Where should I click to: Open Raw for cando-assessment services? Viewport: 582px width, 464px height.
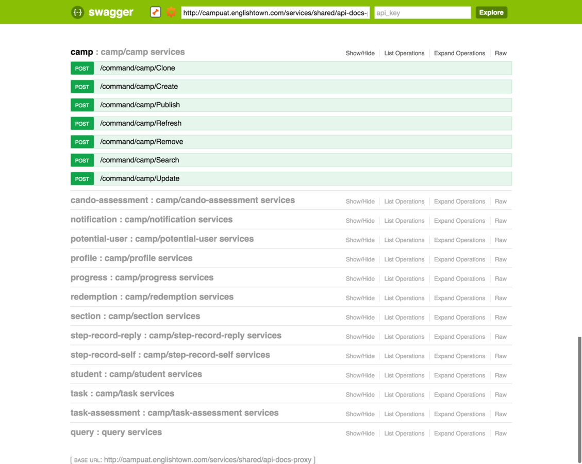[x=501, y=201]
